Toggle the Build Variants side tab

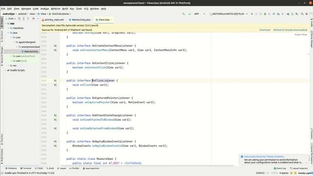2,156
